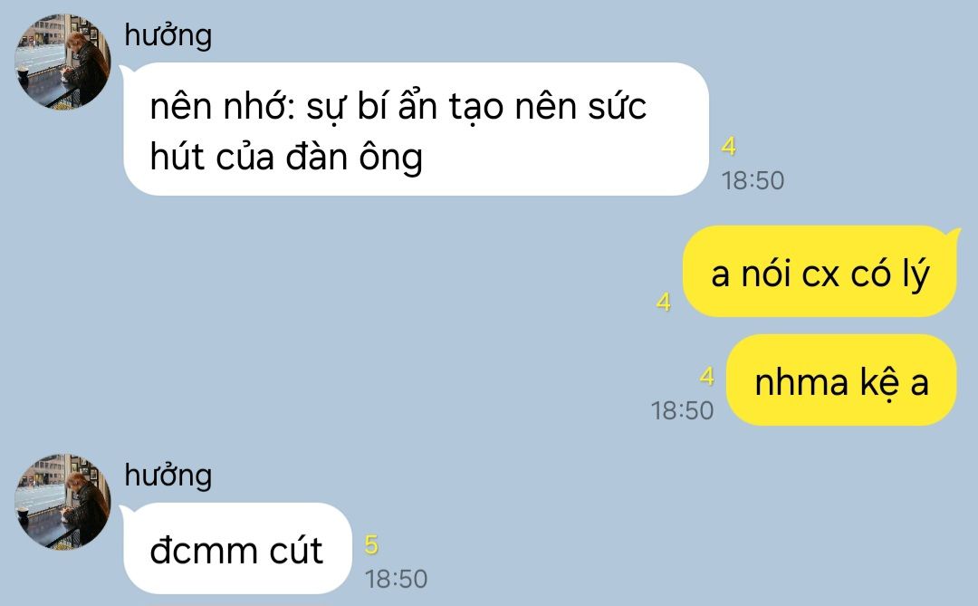Select the yellow bubble "nhma kệ a"
This screenshot has width=978, height=606.
(x=841, y=380)
